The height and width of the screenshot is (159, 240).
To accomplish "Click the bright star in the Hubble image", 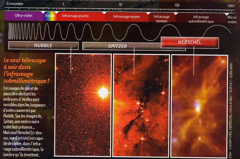I will (x=103, y=93).
